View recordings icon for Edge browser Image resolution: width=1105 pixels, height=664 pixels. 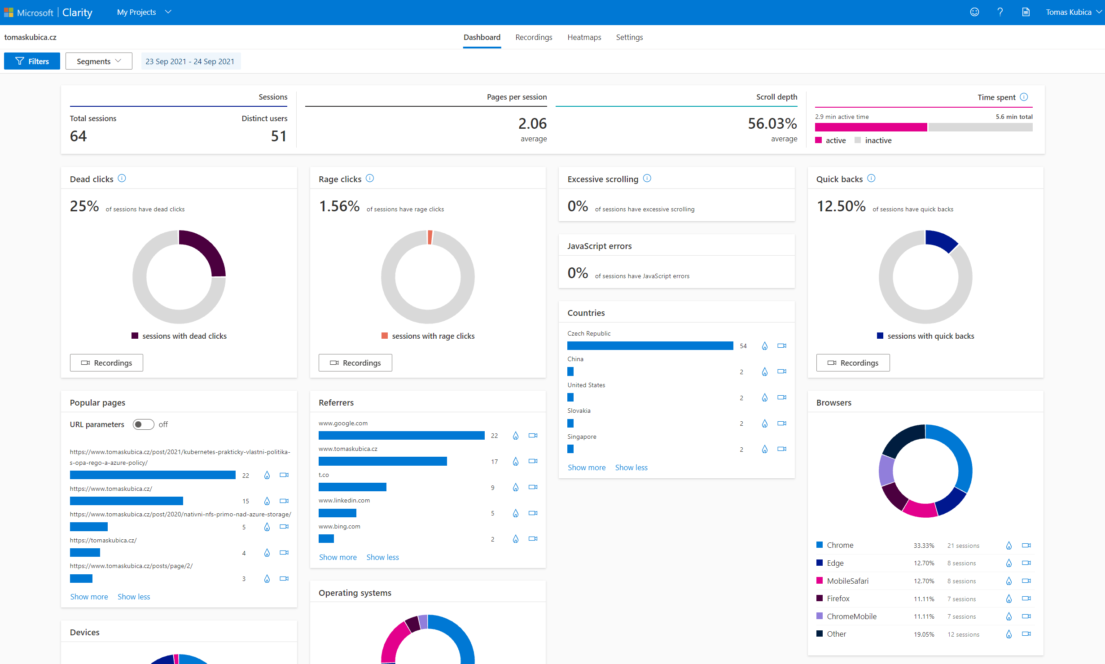(x=1026, y=563)
